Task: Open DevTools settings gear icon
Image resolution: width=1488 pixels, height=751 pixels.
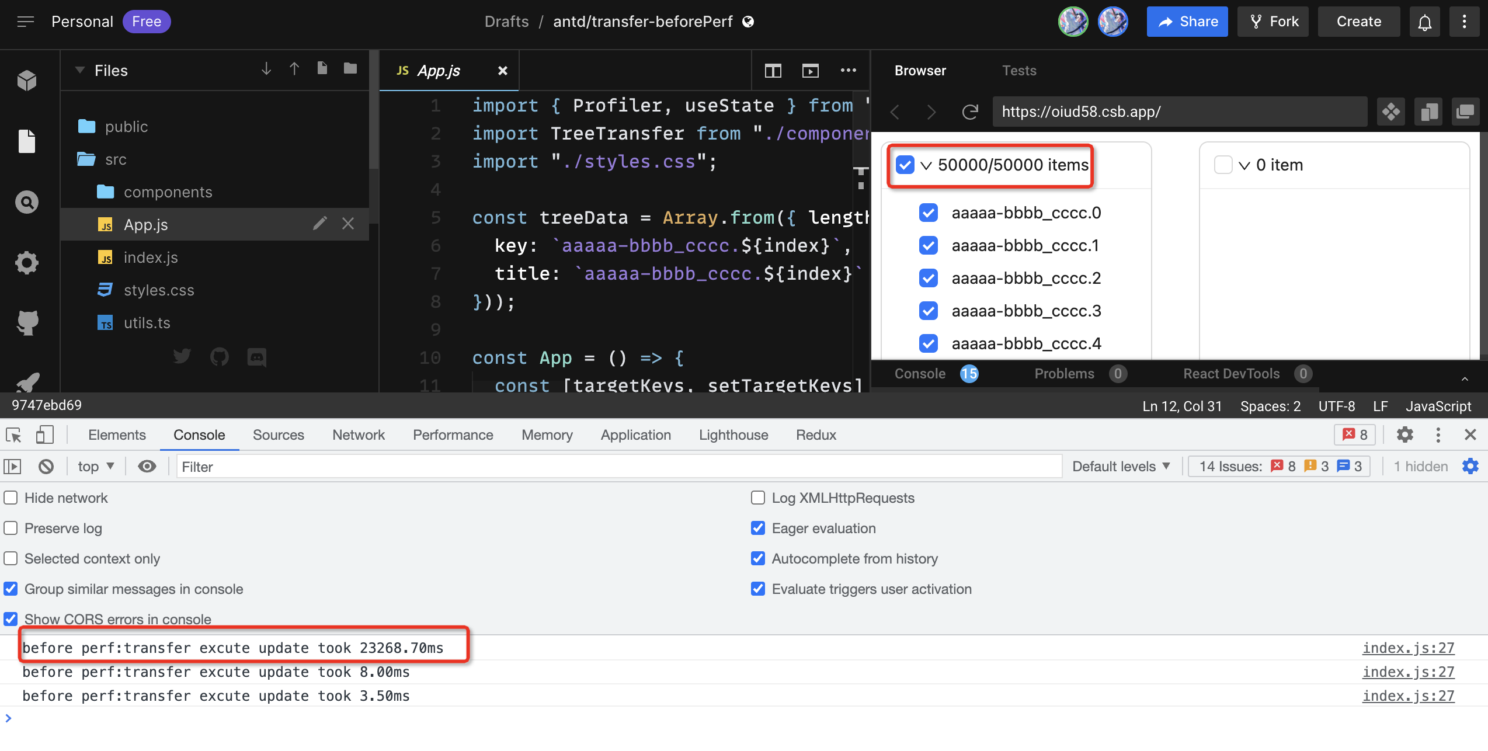Action: pyautogui.click(x=1404, y=435)
